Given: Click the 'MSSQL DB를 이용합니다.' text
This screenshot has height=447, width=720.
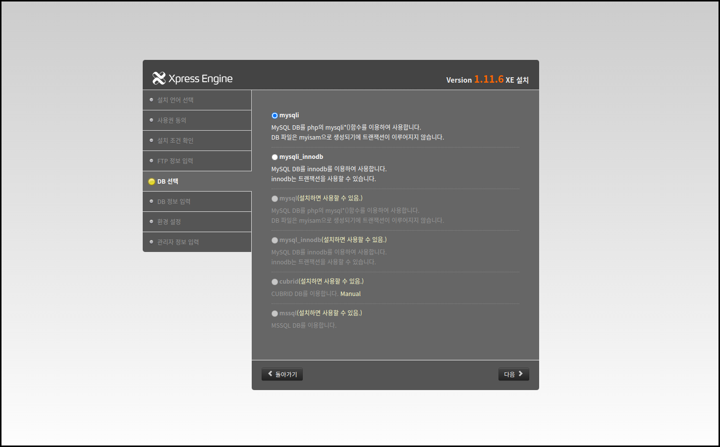Looking at the screenshot, I should pos(304,325).
